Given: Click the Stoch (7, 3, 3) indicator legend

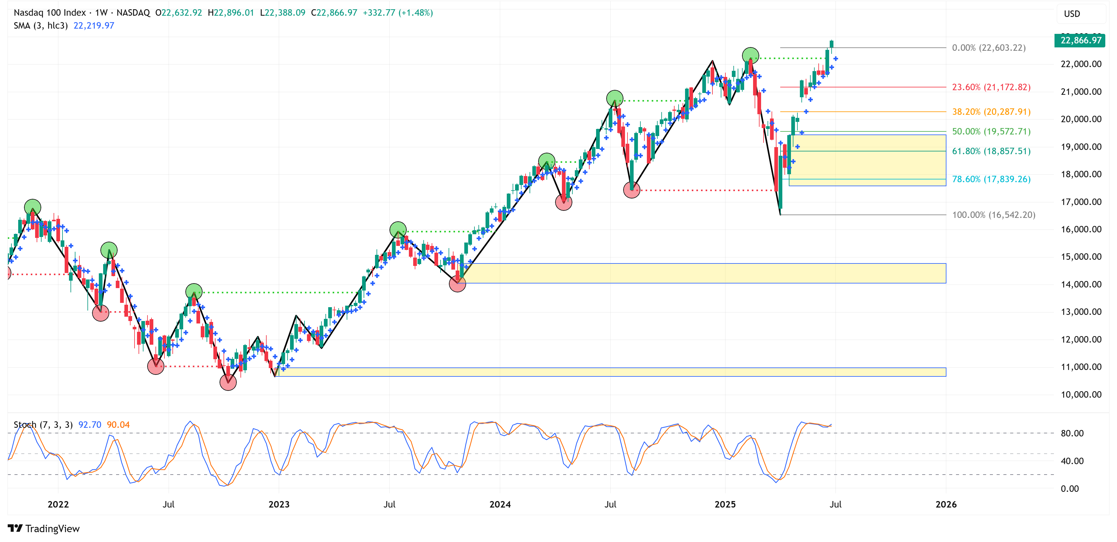Looking at the screenshot, I should point(43,424).
